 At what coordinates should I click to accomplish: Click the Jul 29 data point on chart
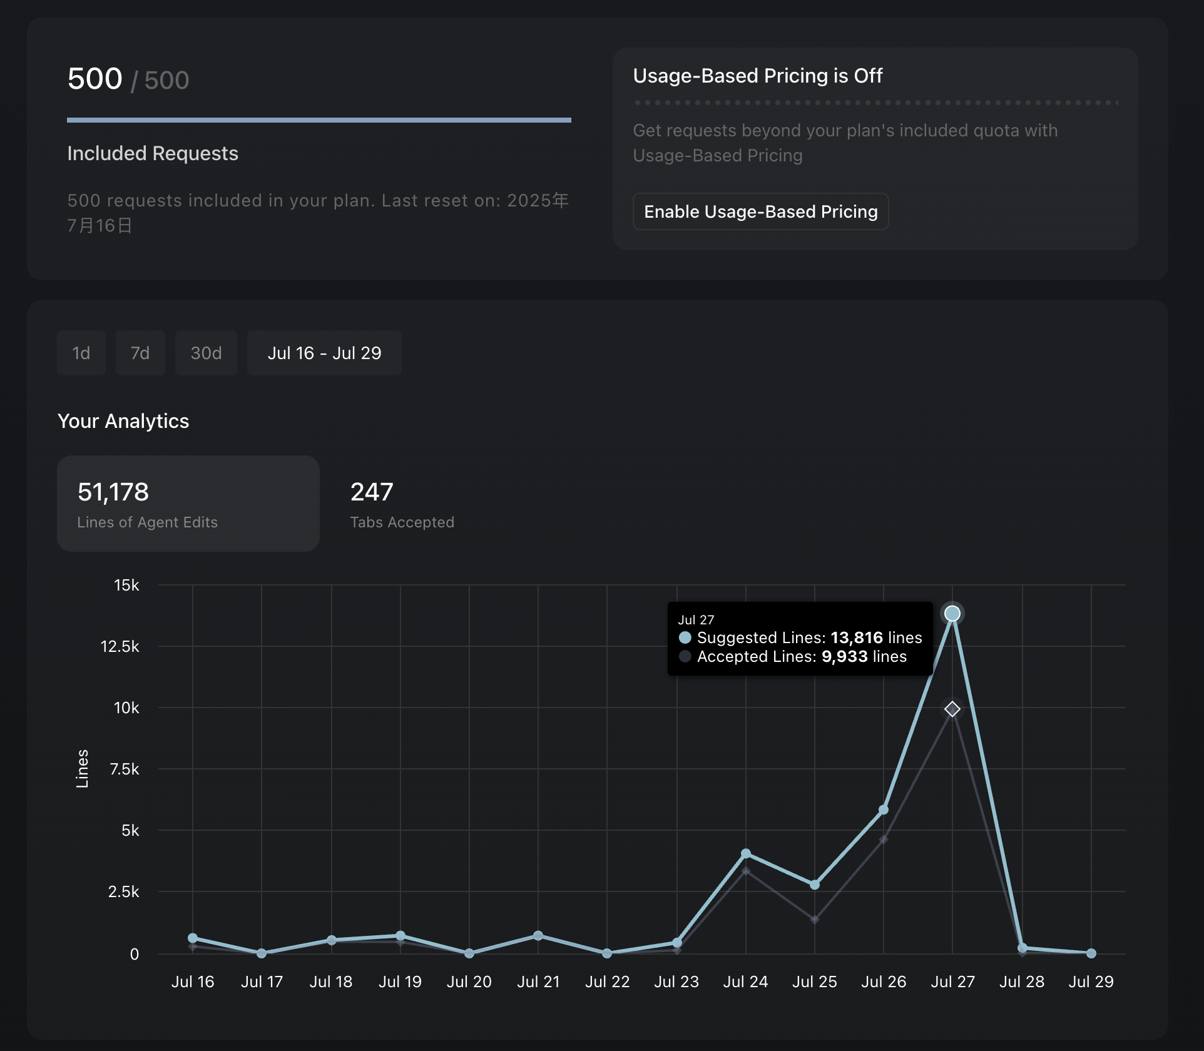pyautogui.click(x=1091, y=953)
